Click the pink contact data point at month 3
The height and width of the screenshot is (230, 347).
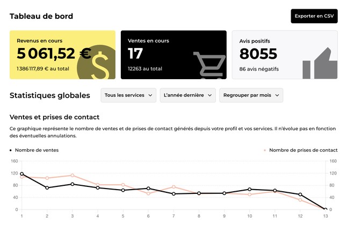coord(72,176)
